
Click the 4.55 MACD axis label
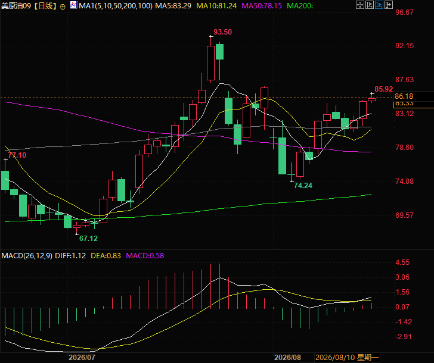(x=402, y=262)
